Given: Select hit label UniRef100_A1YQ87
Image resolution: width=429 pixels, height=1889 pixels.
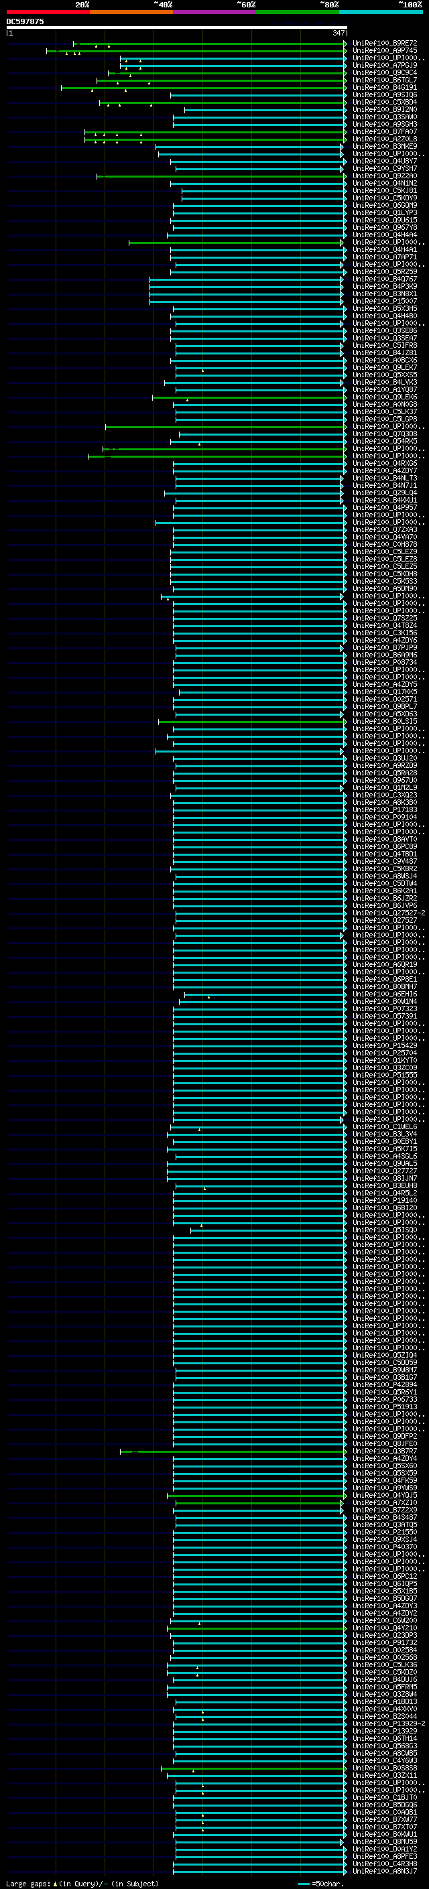Looking at the screenshot, I should coord(385,390).
